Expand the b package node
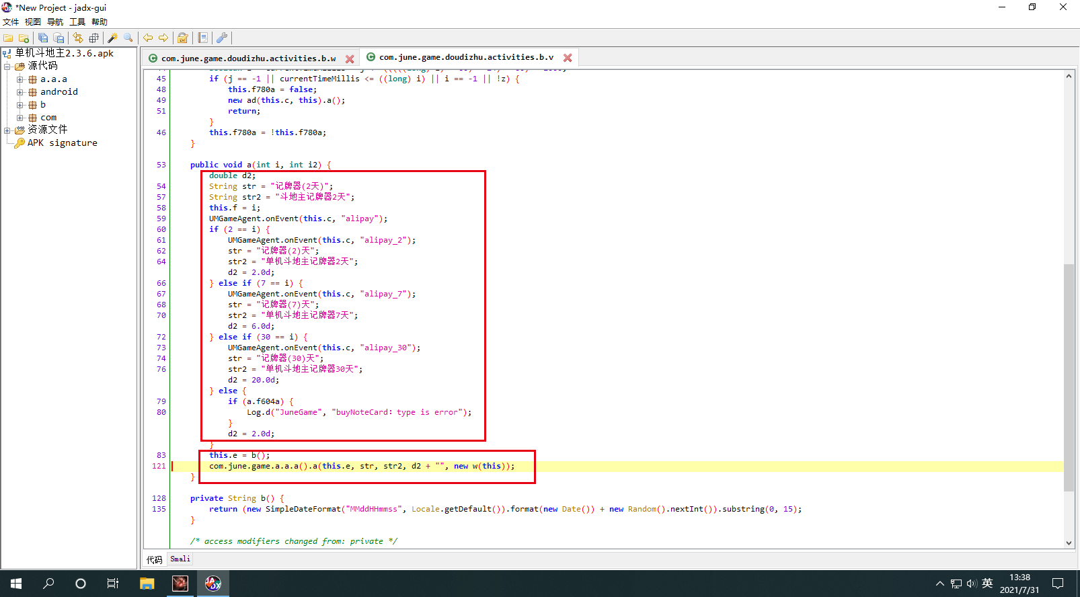The image size is (1080, 597). (20, 105)
